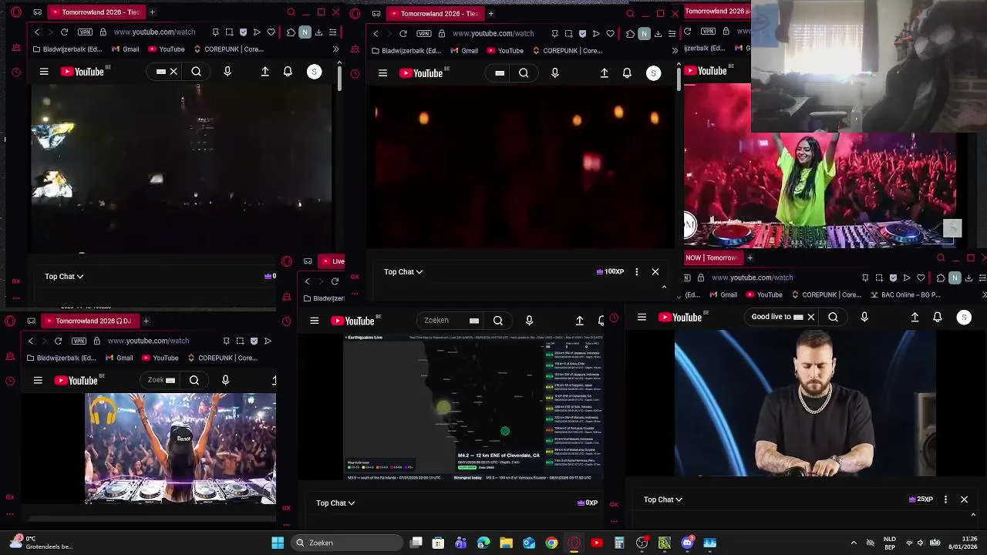Image resolution: width=987 pixels, height=555 pixels.
Task: Open Opera Flow send icon in red-stage window
Action: 596,34
